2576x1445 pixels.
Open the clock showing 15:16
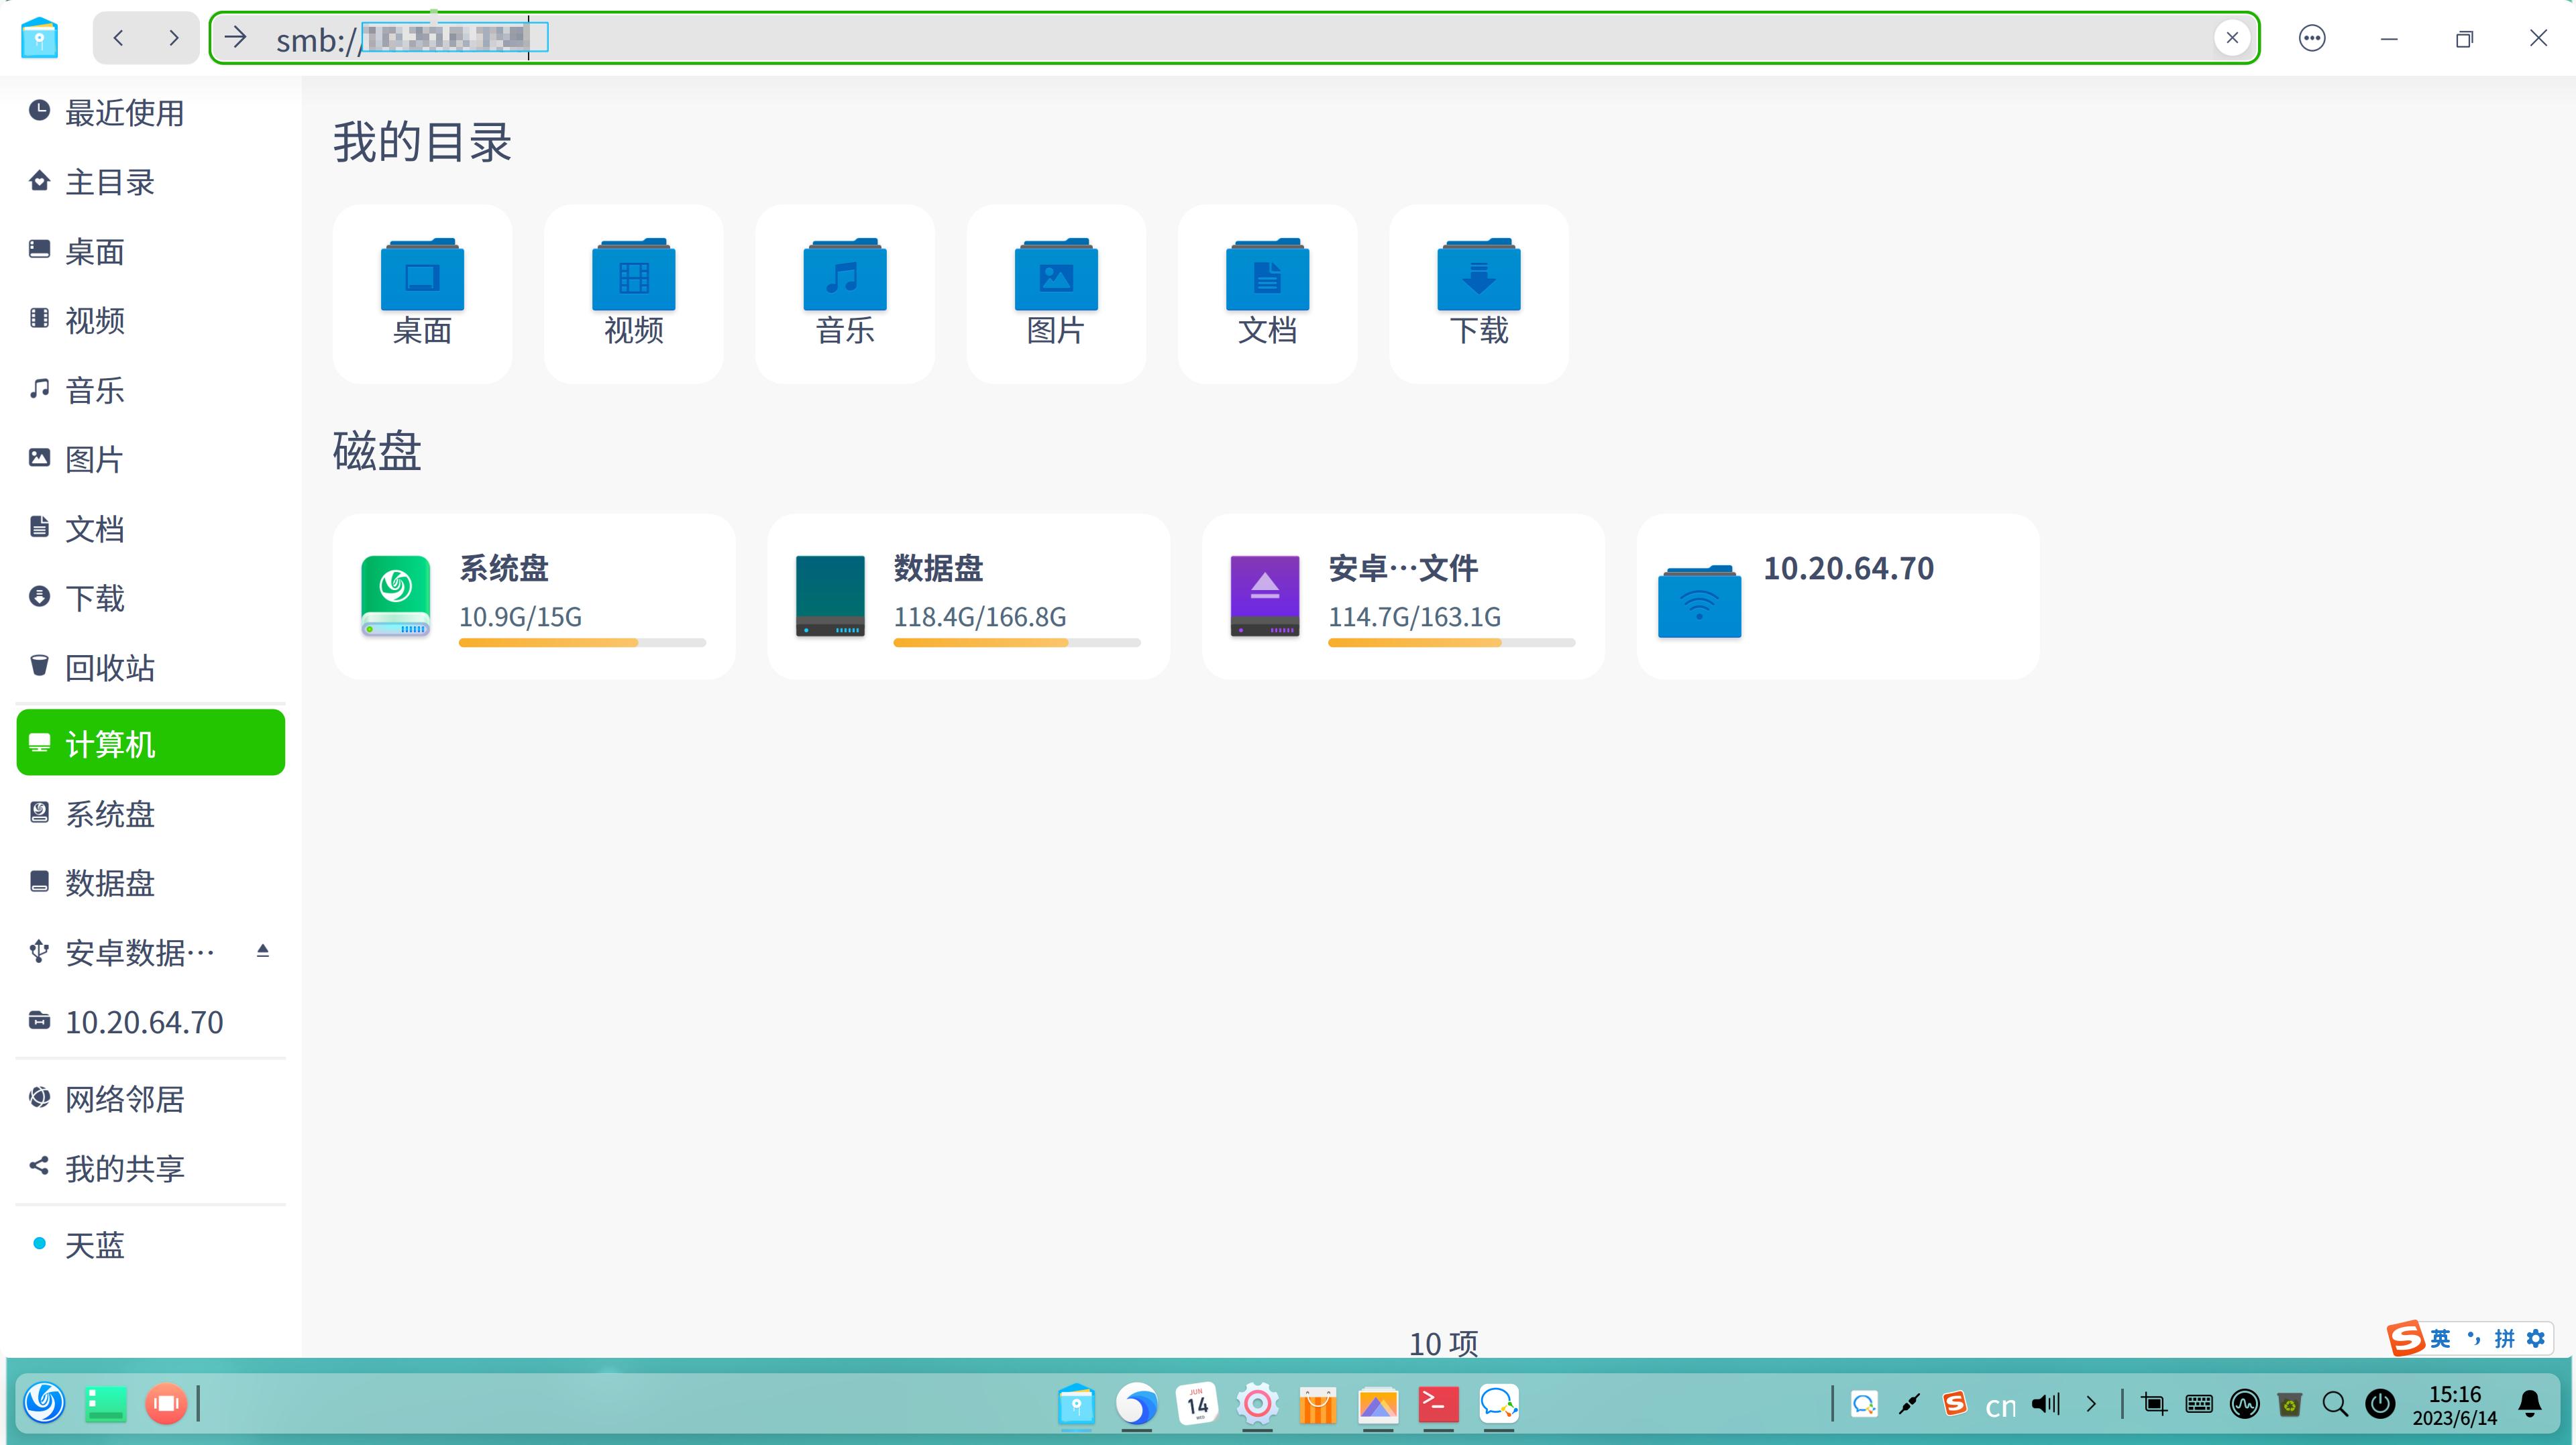pyautogui.click(x=2455, y=1405)
